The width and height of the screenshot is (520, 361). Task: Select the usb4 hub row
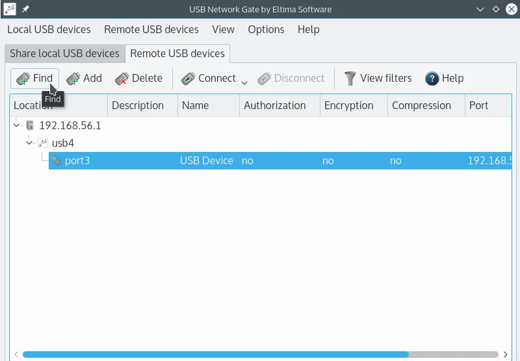261,143
